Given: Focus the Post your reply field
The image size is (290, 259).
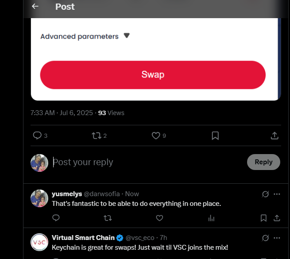Looking at the screenshot, I should (148, 162).
